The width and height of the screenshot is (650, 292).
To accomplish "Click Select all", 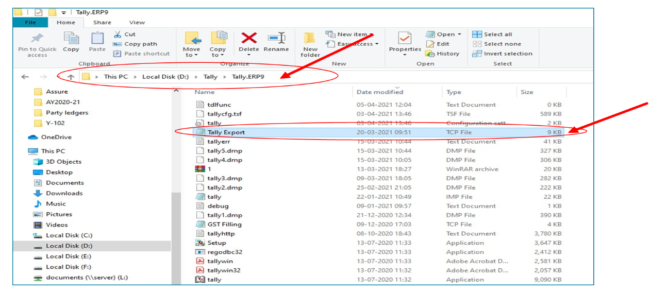I will click(x=492, y=35).
